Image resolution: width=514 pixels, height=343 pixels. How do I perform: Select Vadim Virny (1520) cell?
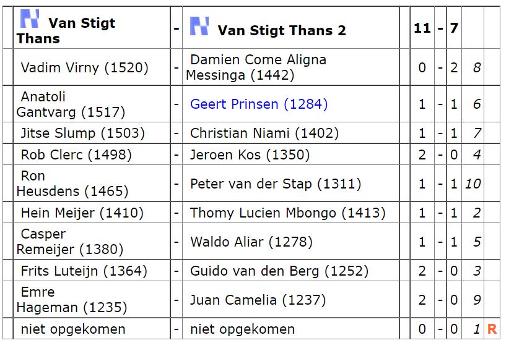pos(85,68)
